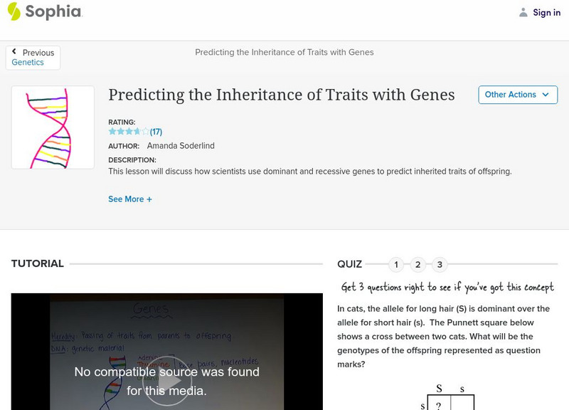This screenshot has width=569, height=410.
Task: Click the Sophia logo icon
Action: point(14,11)
